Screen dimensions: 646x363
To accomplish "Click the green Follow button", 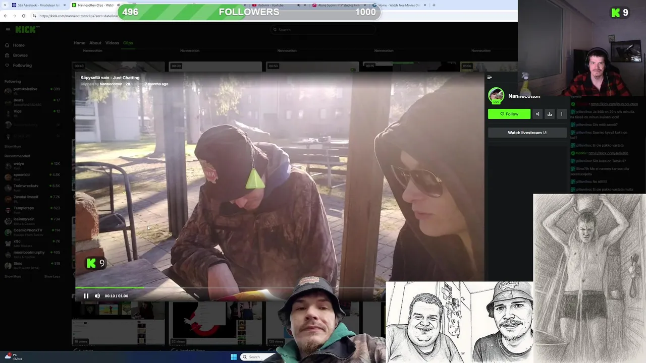I will [509, 114].
